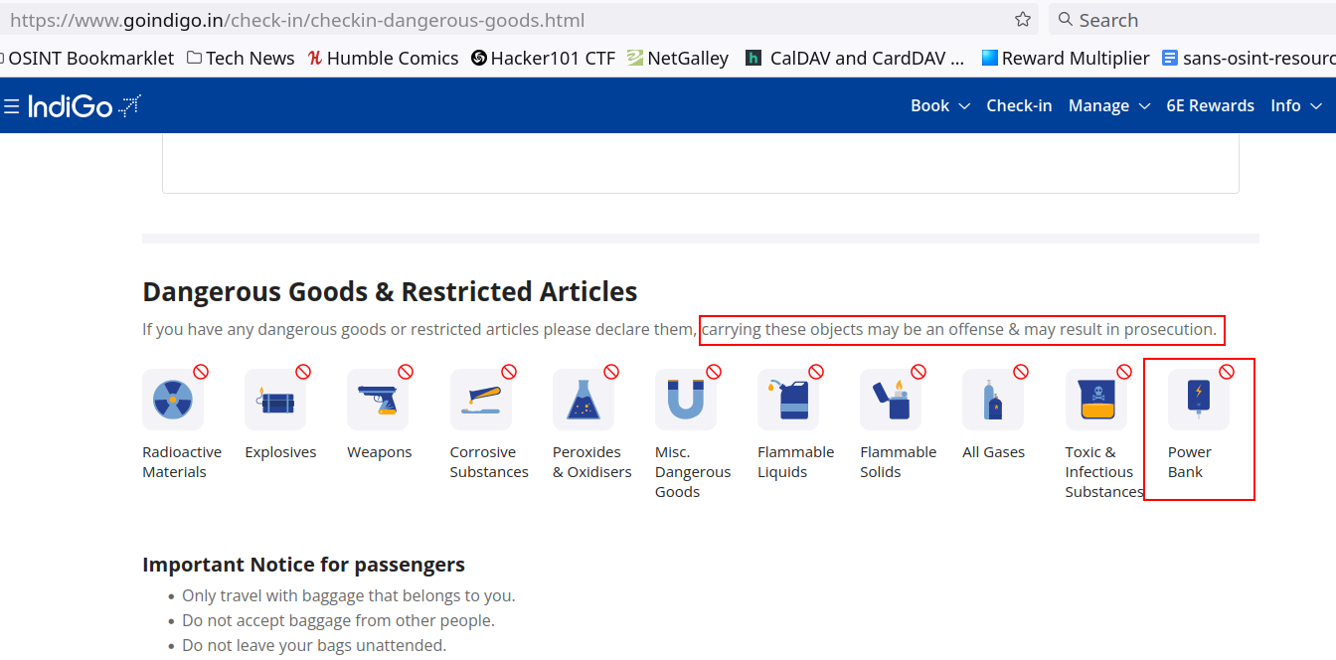Select the Power Bank icon
1336x660 pixels.
(x=1198, y=398)
